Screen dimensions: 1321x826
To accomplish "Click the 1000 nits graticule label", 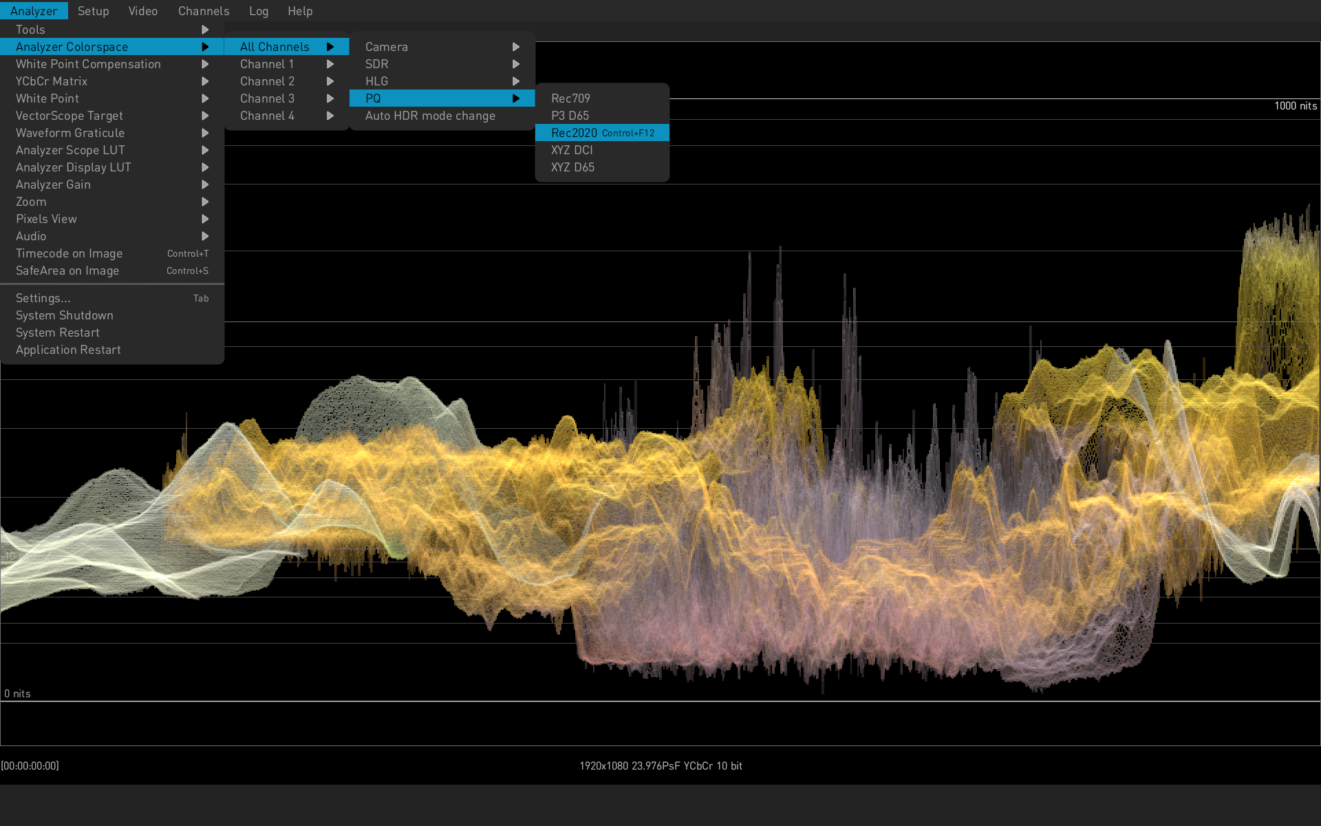I will pos(1295,106).
